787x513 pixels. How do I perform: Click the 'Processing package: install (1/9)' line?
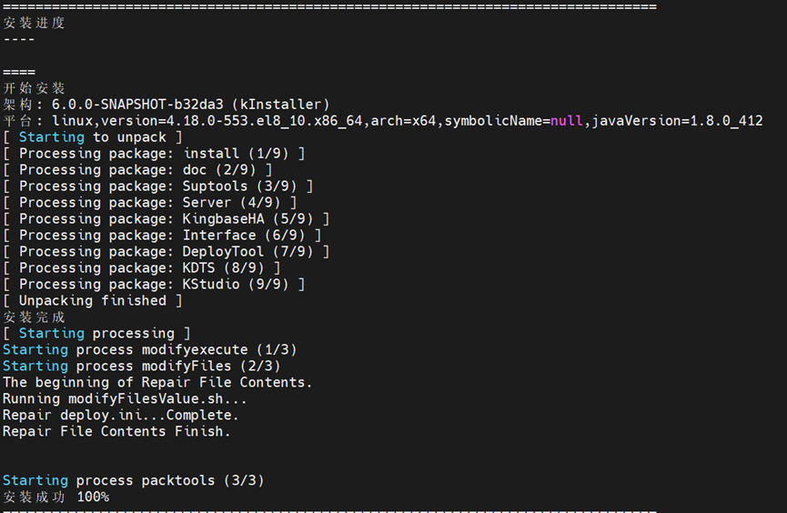(x=155, y=154)
